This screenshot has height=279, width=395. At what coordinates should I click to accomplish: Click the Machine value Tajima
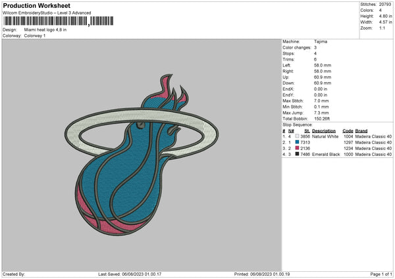click(x=321, y=41)
